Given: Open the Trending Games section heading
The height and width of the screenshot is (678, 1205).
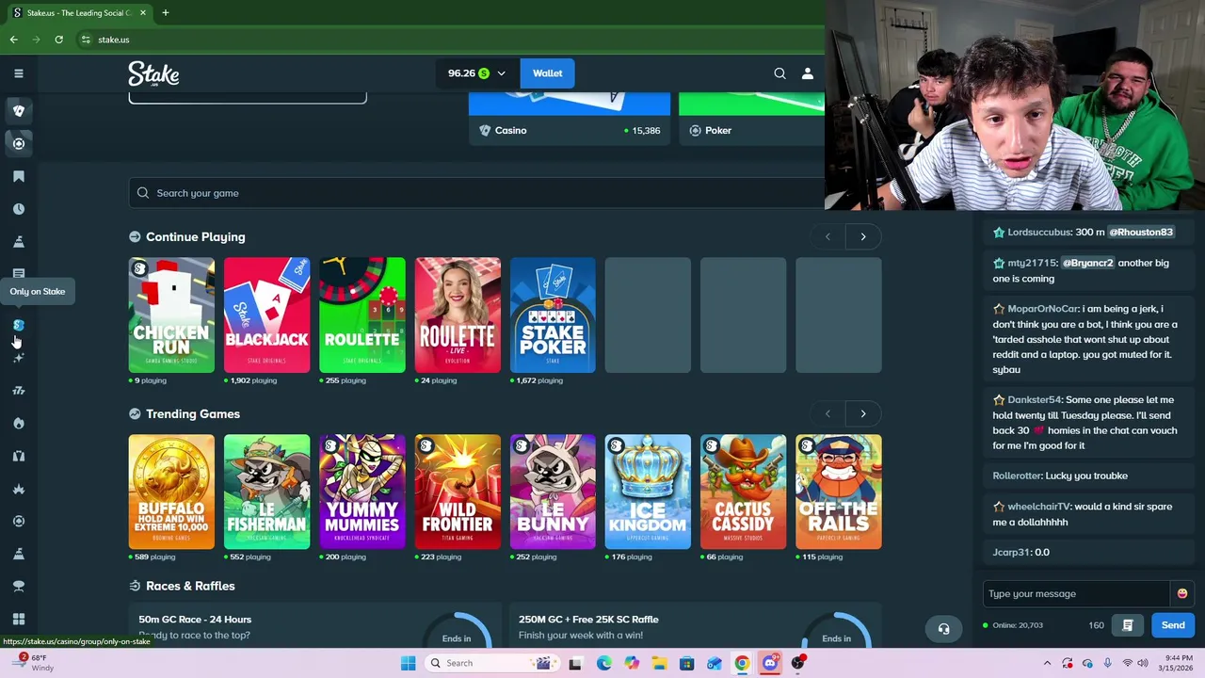Looking at the screenshot, I should pyautogui.click(x=193, y=414).
